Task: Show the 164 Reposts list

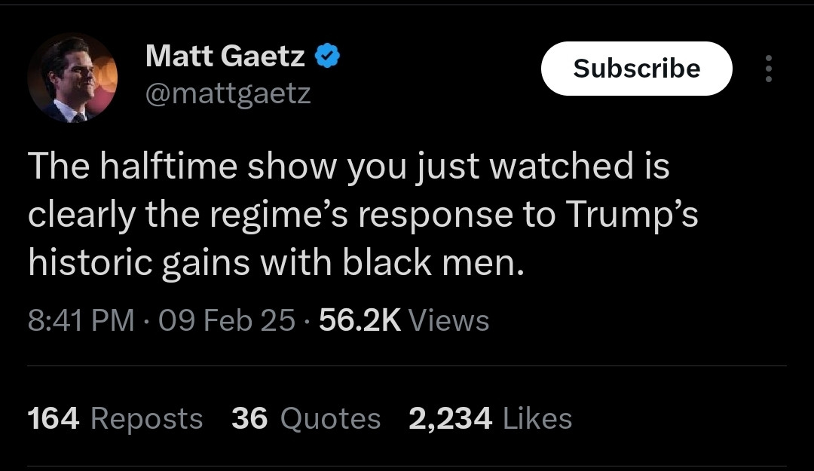Action: point(115,418)
